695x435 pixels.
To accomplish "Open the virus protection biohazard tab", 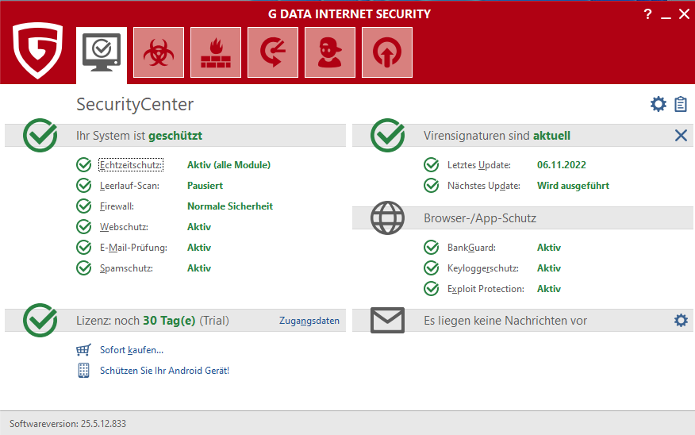I will click(x=159, y=52).
